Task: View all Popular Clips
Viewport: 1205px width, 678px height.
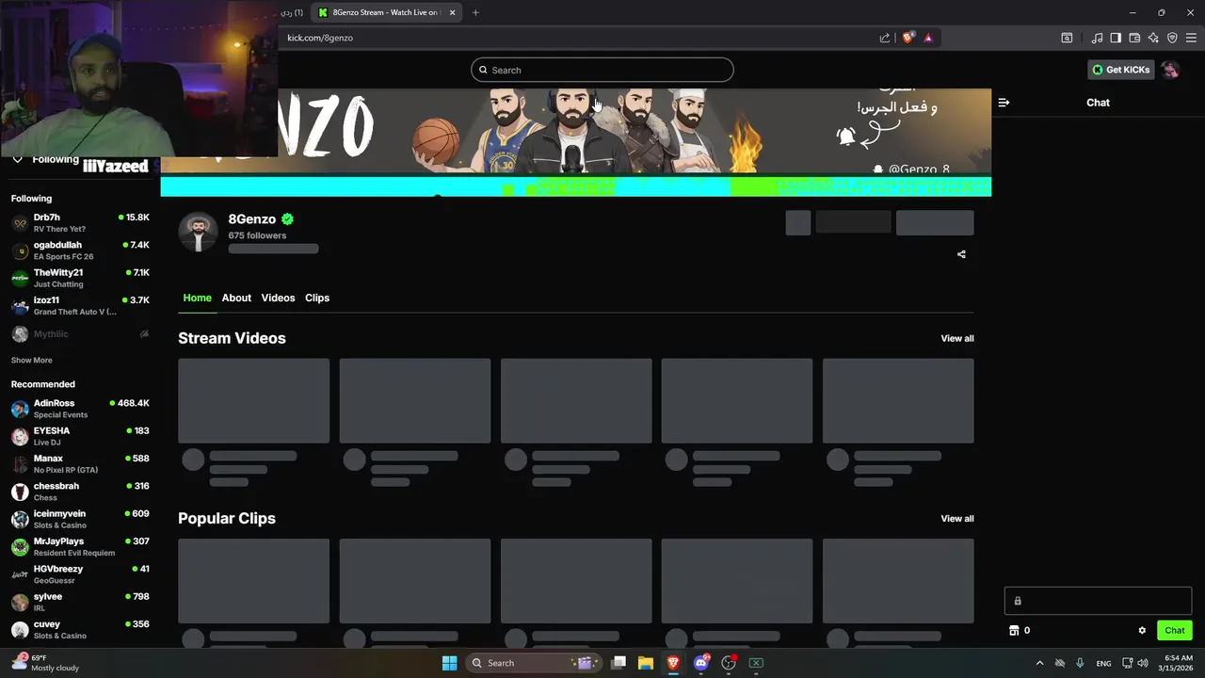Action: click(957, 519)
